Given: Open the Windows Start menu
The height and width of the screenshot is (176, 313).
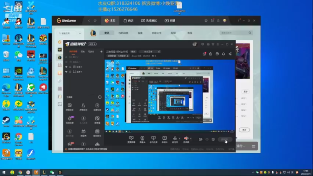Looking at the screenshot, I should click(x=4, y=172).
